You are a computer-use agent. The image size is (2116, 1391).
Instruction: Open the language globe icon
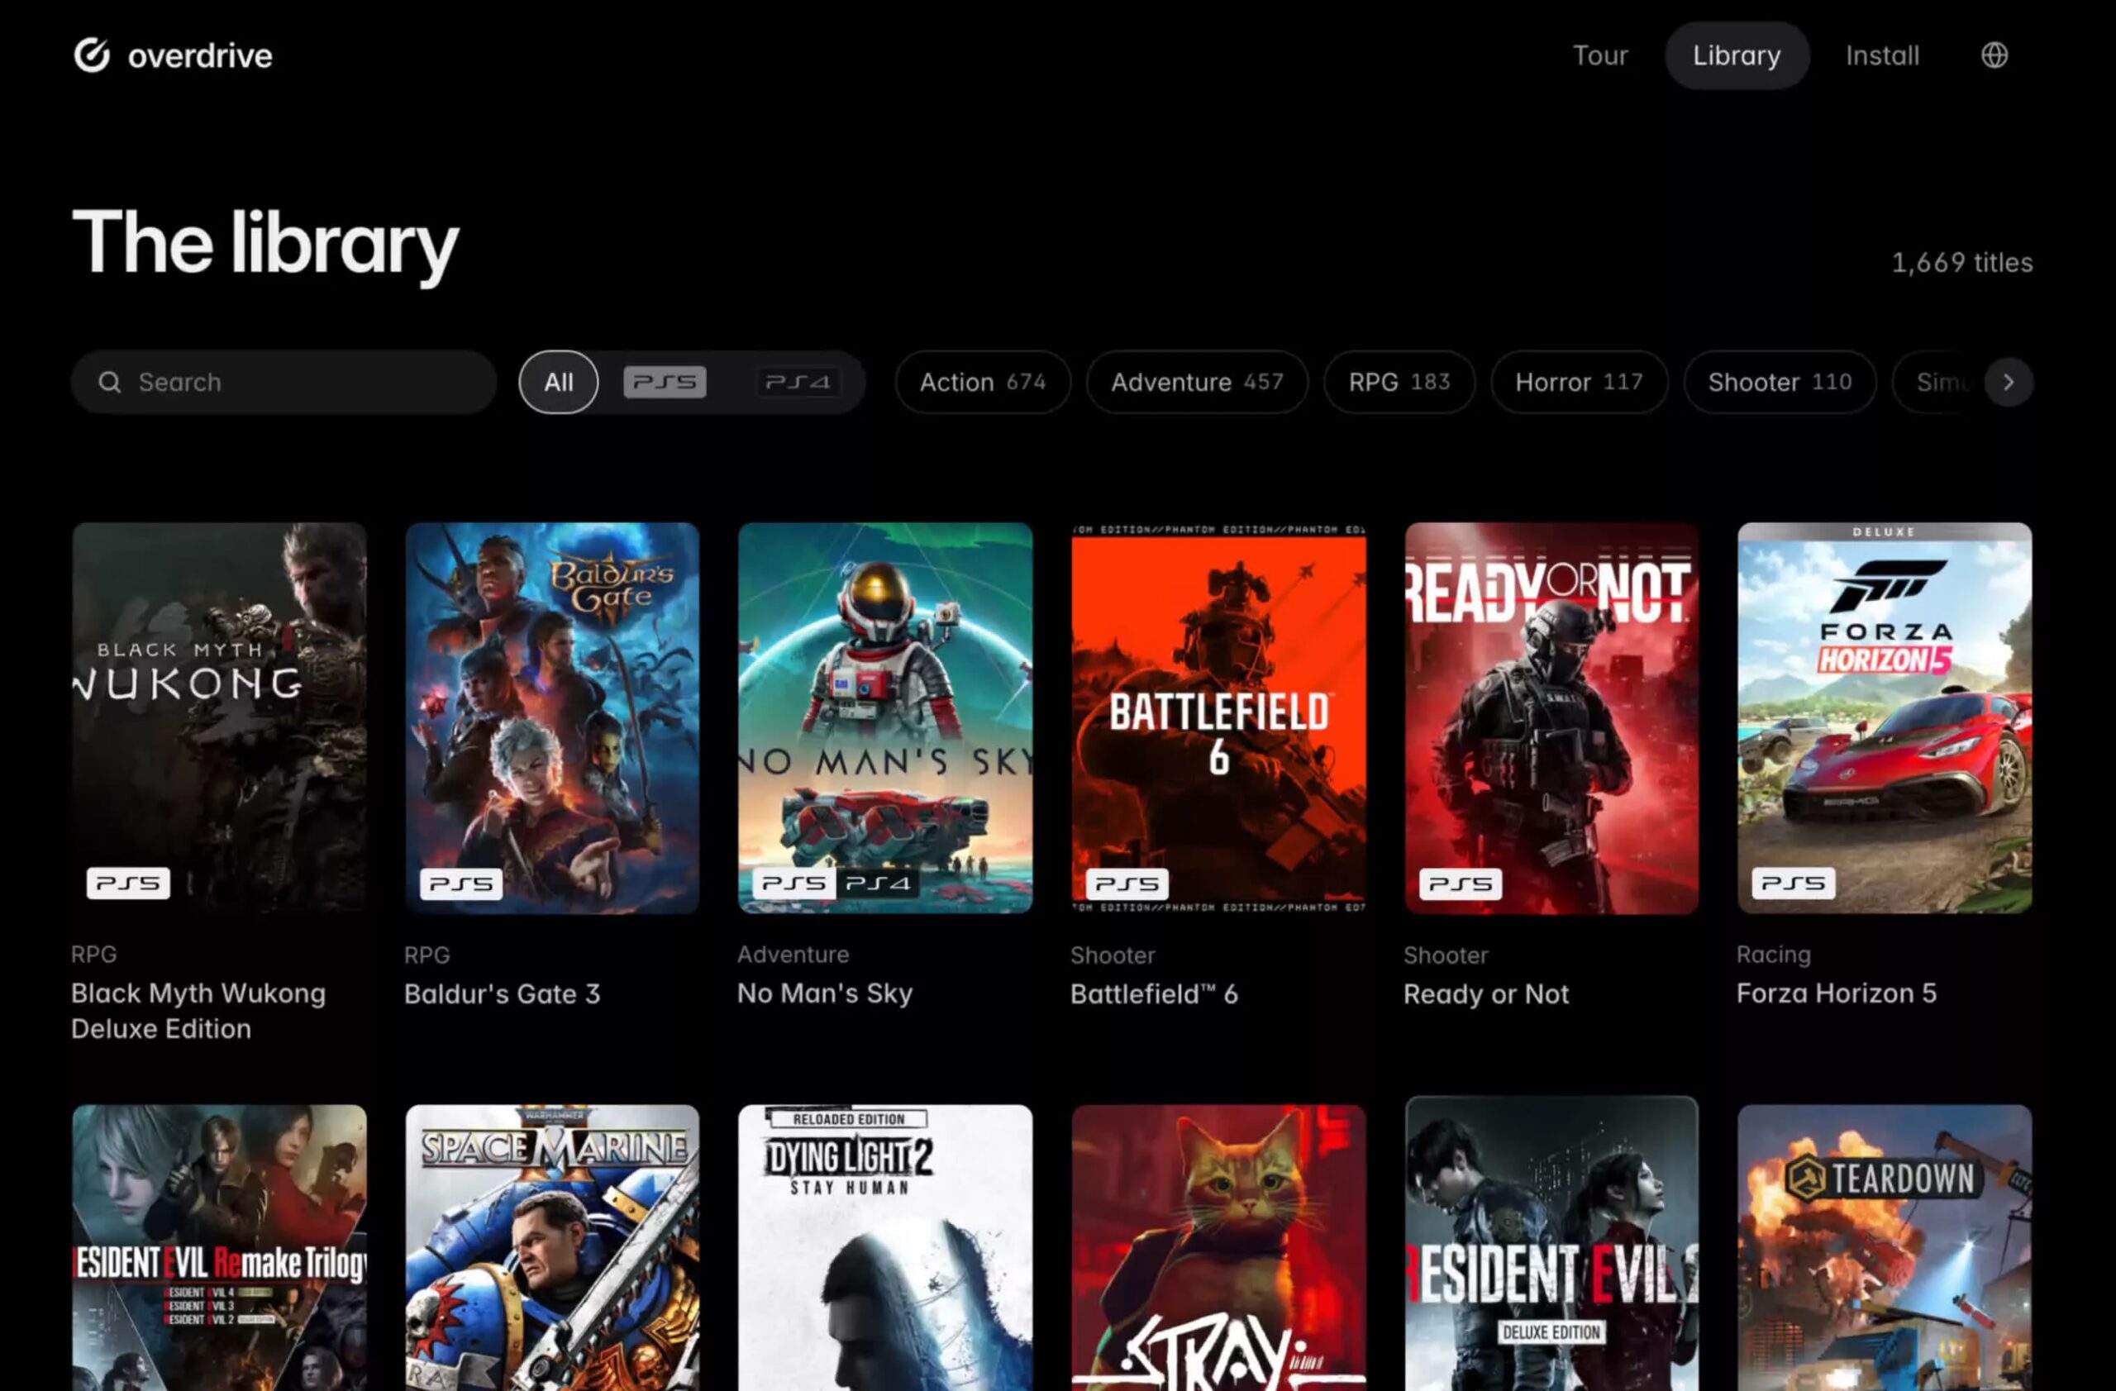(1994, 55)
